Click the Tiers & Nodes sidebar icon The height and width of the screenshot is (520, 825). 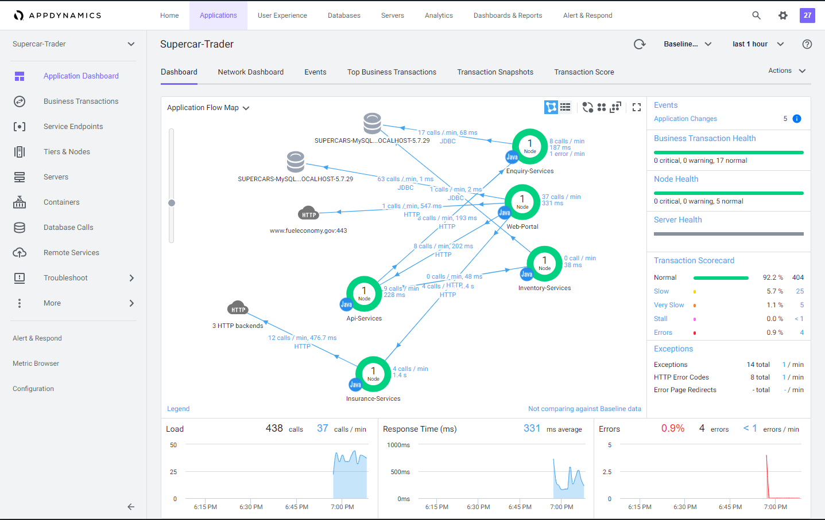point(20,152)
